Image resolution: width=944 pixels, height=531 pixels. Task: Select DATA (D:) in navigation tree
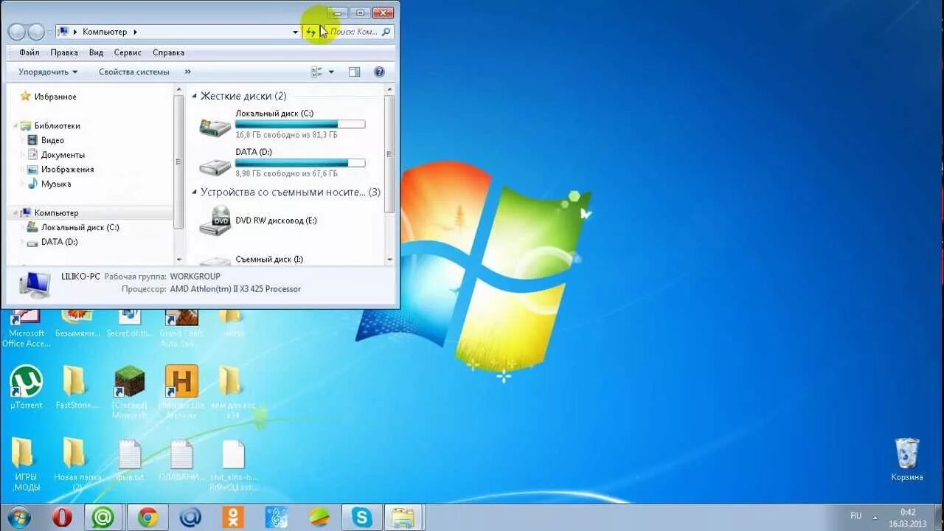pyautogui.click(x=59, y=242)
